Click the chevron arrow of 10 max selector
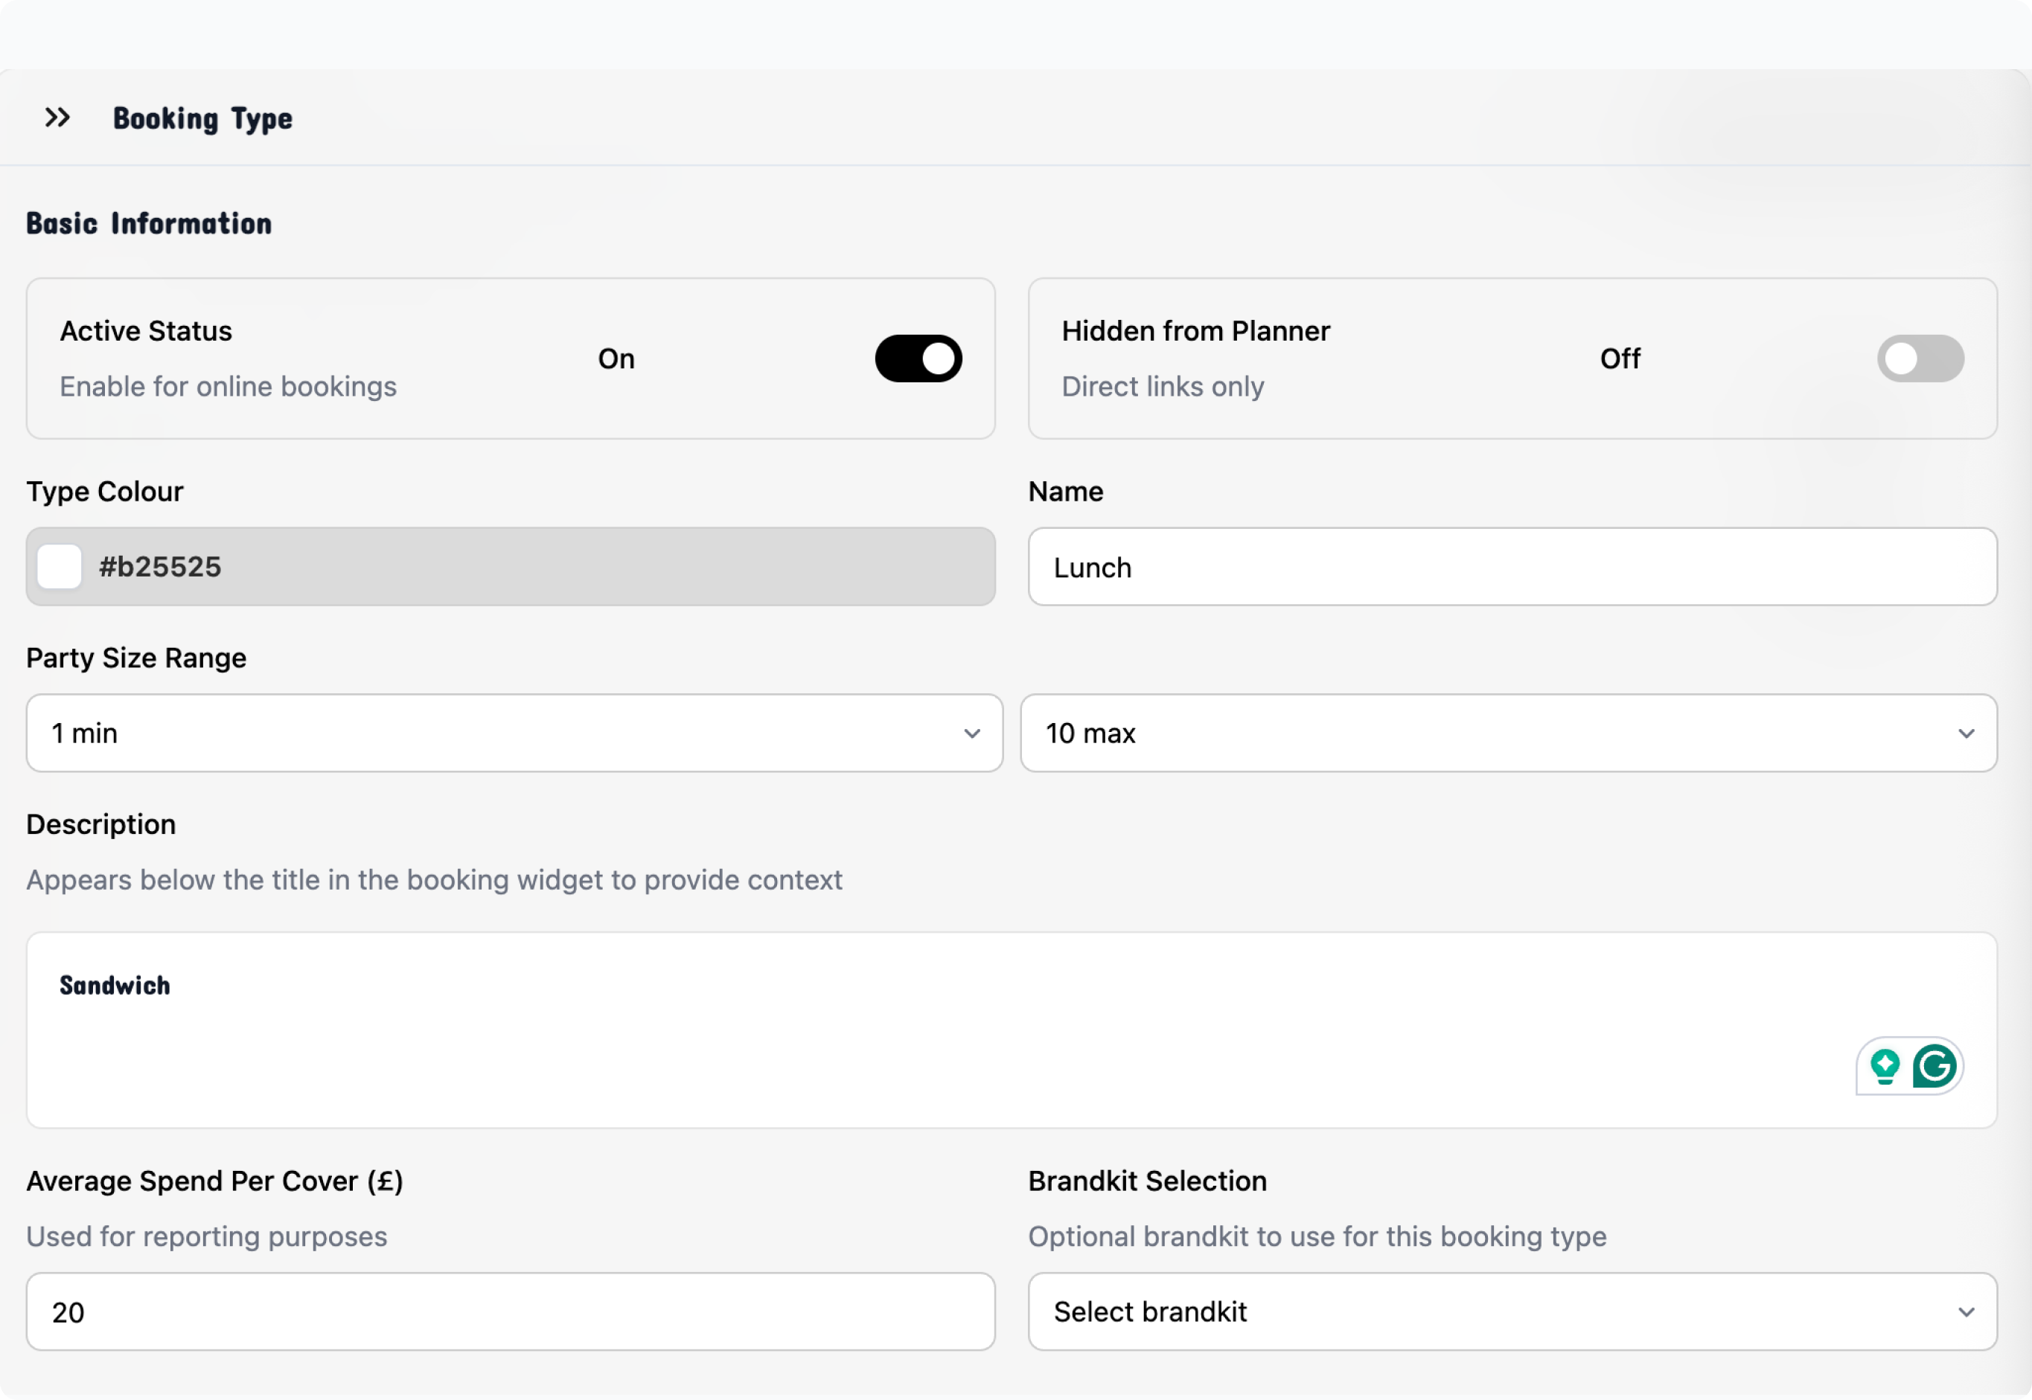 [1966, 733]
